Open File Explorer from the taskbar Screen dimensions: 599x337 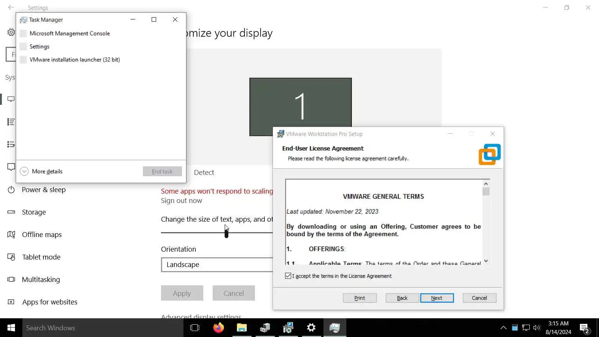pos(242,328)
